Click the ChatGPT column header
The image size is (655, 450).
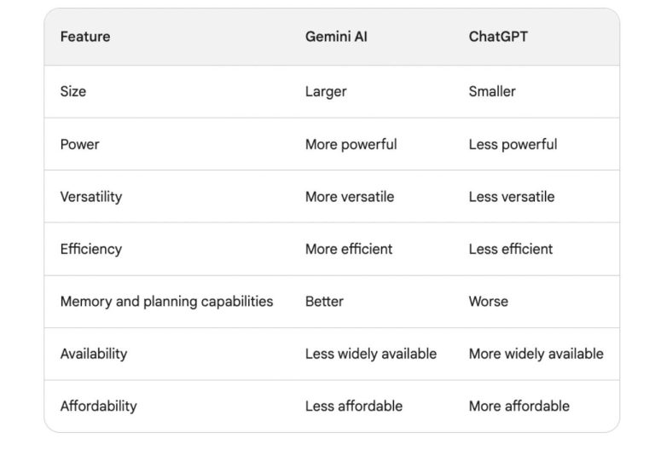[498, 37]
